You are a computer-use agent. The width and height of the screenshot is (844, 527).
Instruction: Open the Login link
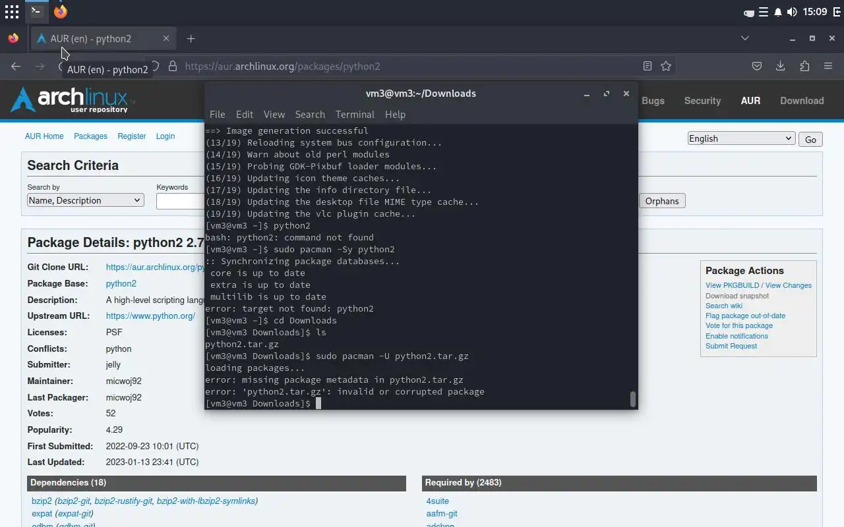[166, 136]
